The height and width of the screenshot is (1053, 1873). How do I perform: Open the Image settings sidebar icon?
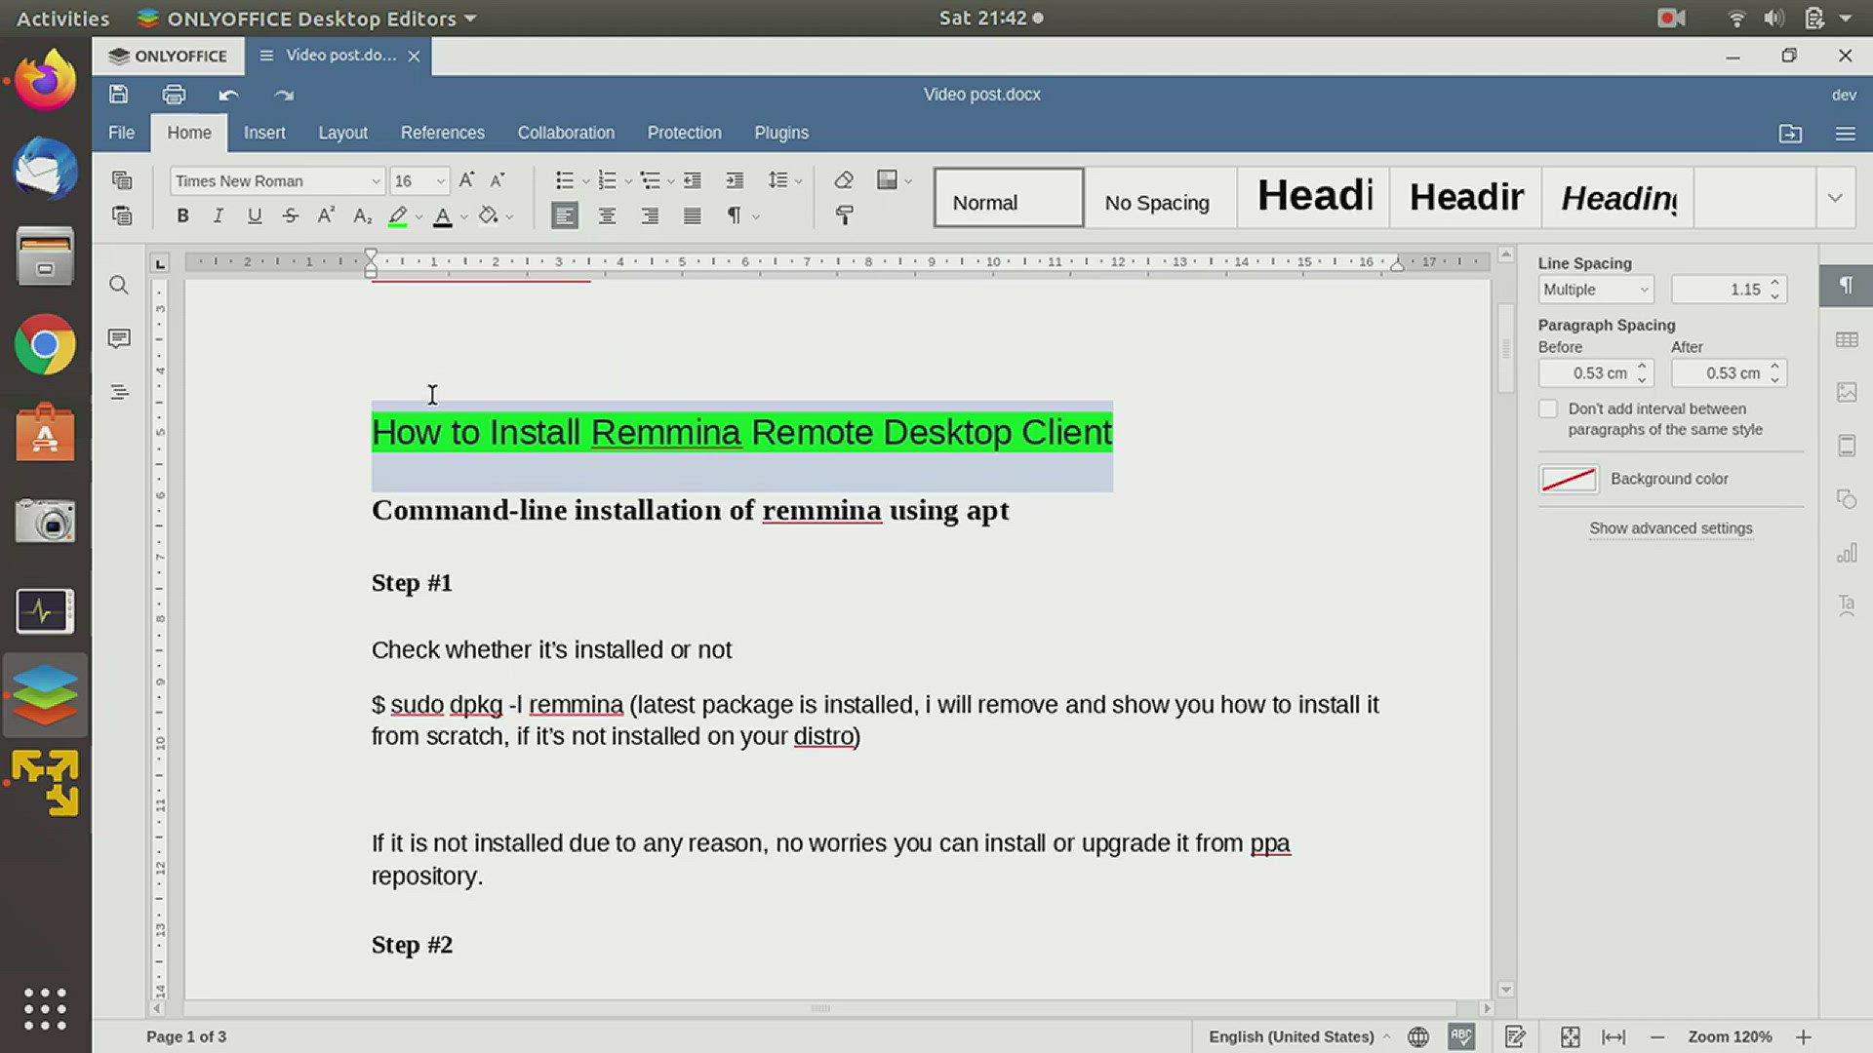pos(1847,392)
